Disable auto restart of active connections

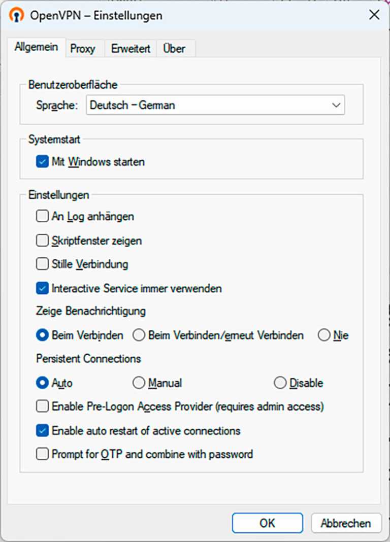[x=42, y=430]
